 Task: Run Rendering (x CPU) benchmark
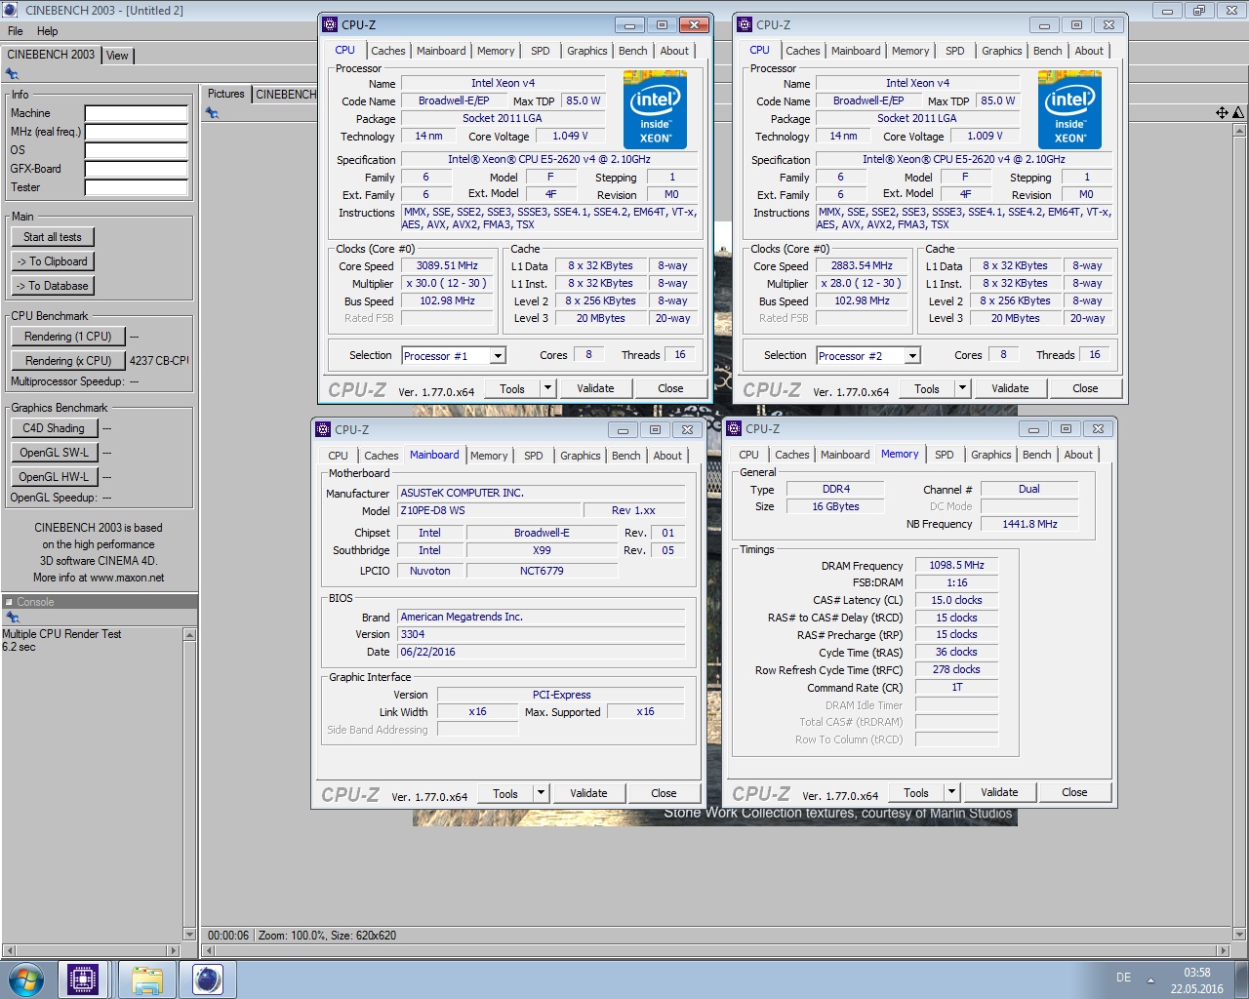(x=68, y=361)
